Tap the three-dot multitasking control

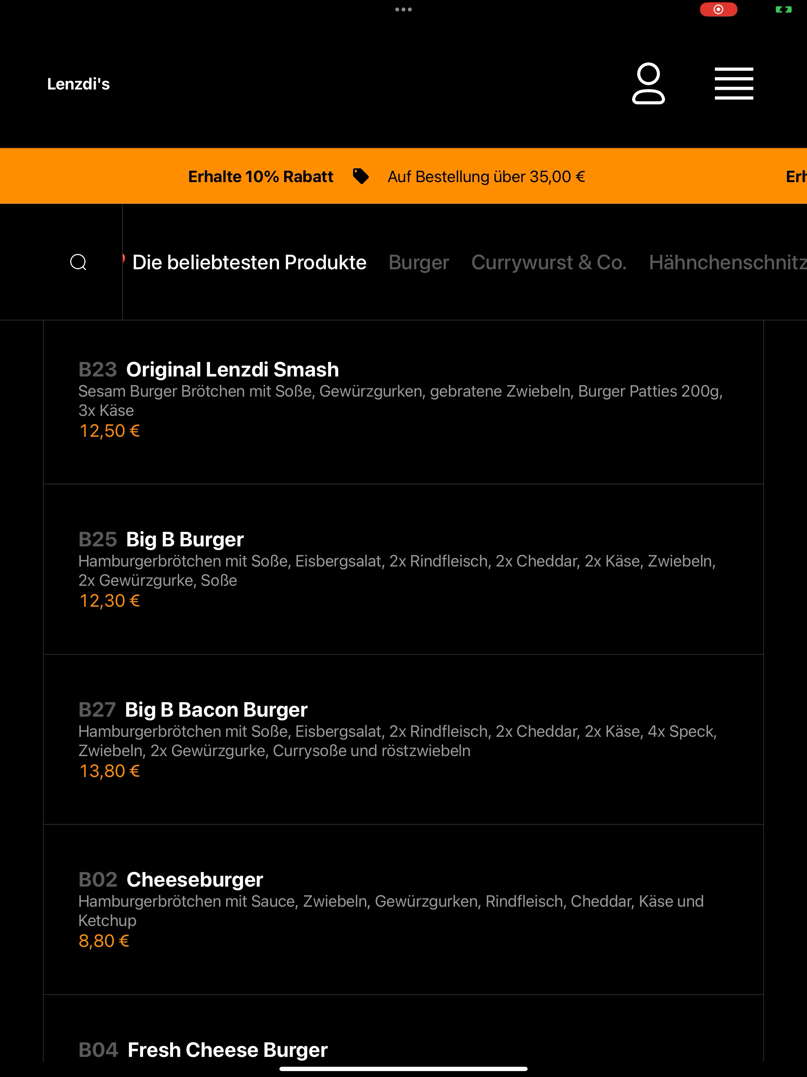point(403,9)
